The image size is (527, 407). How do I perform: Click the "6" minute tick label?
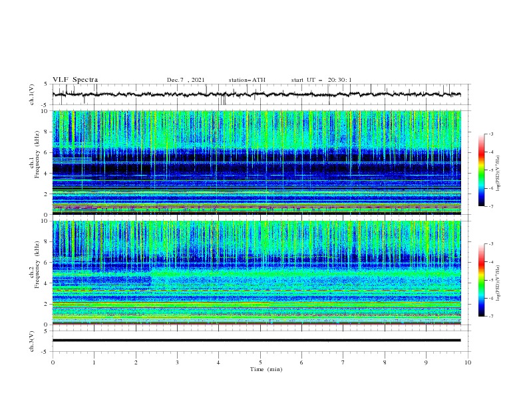click(301, 362)
